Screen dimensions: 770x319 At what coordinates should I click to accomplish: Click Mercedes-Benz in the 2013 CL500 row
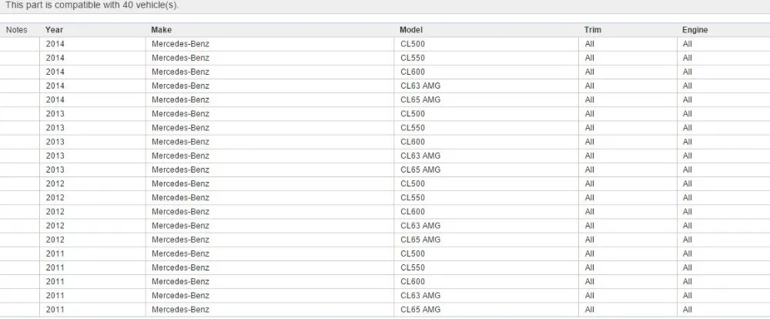(180, 114)
